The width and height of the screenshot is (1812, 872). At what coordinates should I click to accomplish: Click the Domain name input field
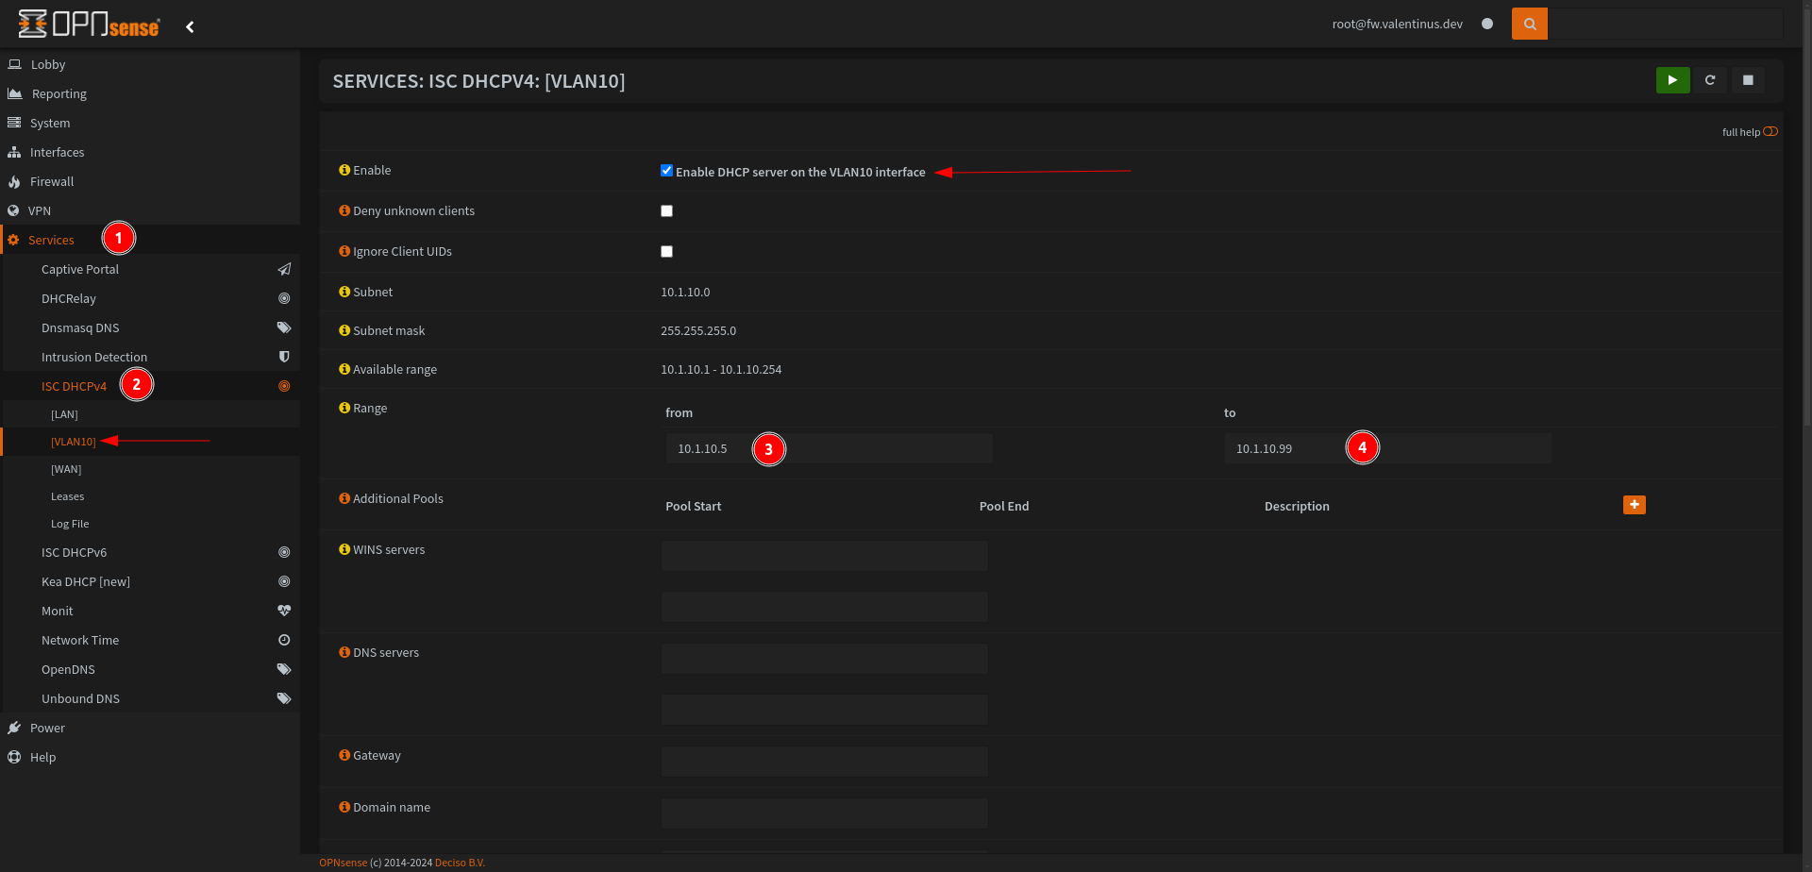click(x=824, y=813)
